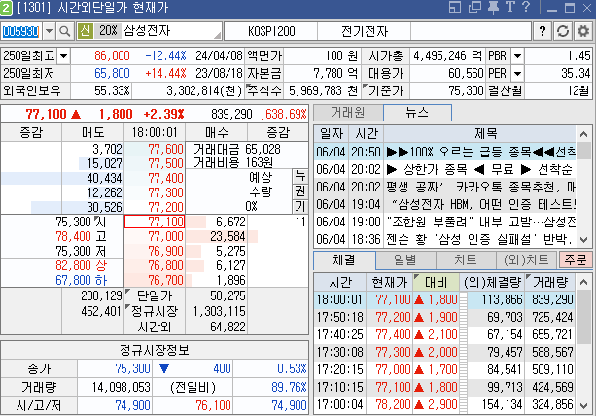Viewport: 596px width, 416px height.
Task: Click the 삼성전자 stock name field
Action: pyautogui.click(x=147, y=31)
